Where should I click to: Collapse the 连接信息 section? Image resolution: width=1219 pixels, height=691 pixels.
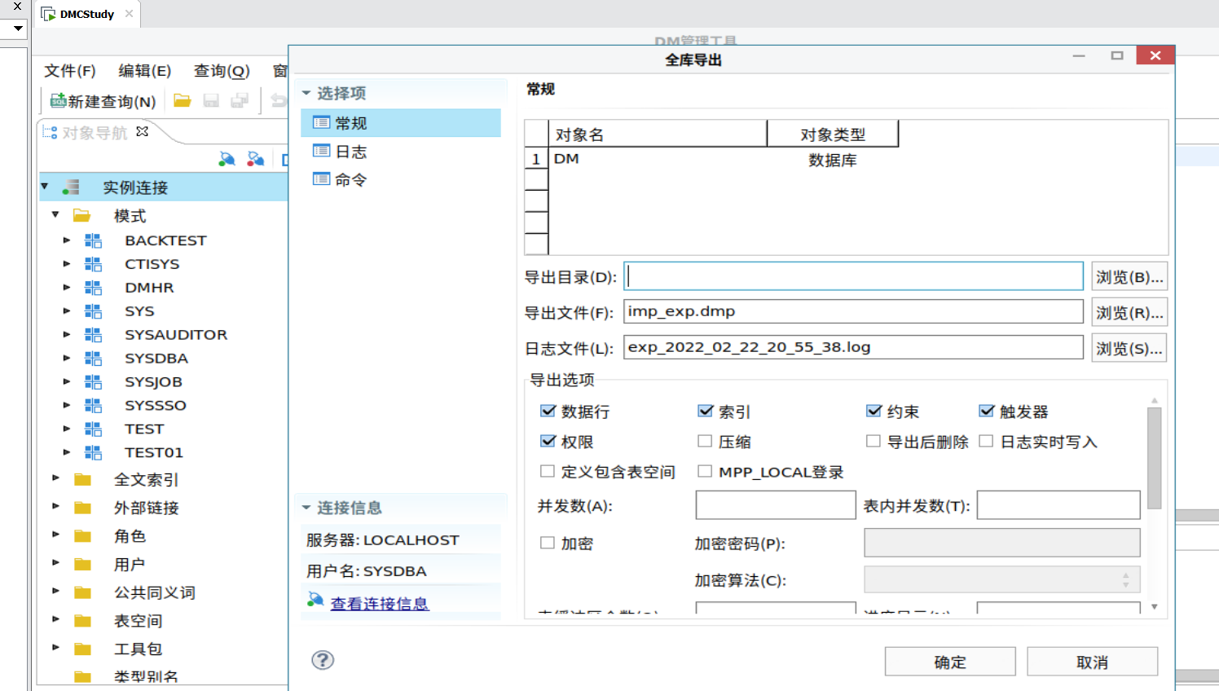pos(308,506)
